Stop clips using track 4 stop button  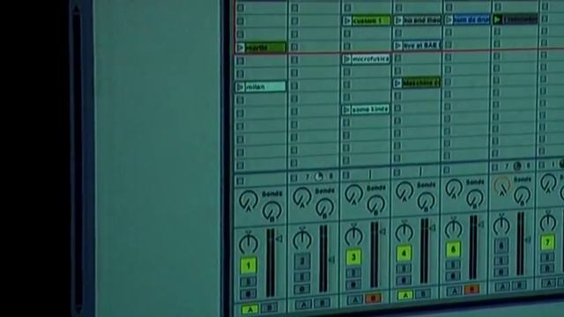tap(397, 173)
